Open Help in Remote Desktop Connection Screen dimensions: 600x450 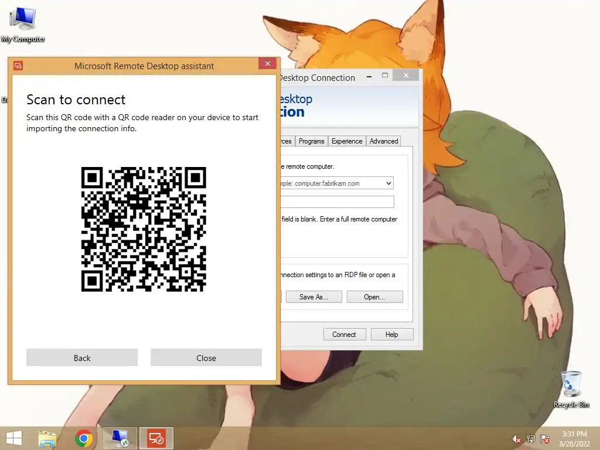392,335
